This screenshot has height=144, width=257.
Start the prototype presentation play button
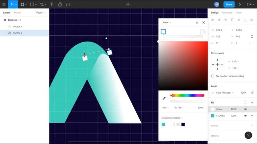click(240, 4)
